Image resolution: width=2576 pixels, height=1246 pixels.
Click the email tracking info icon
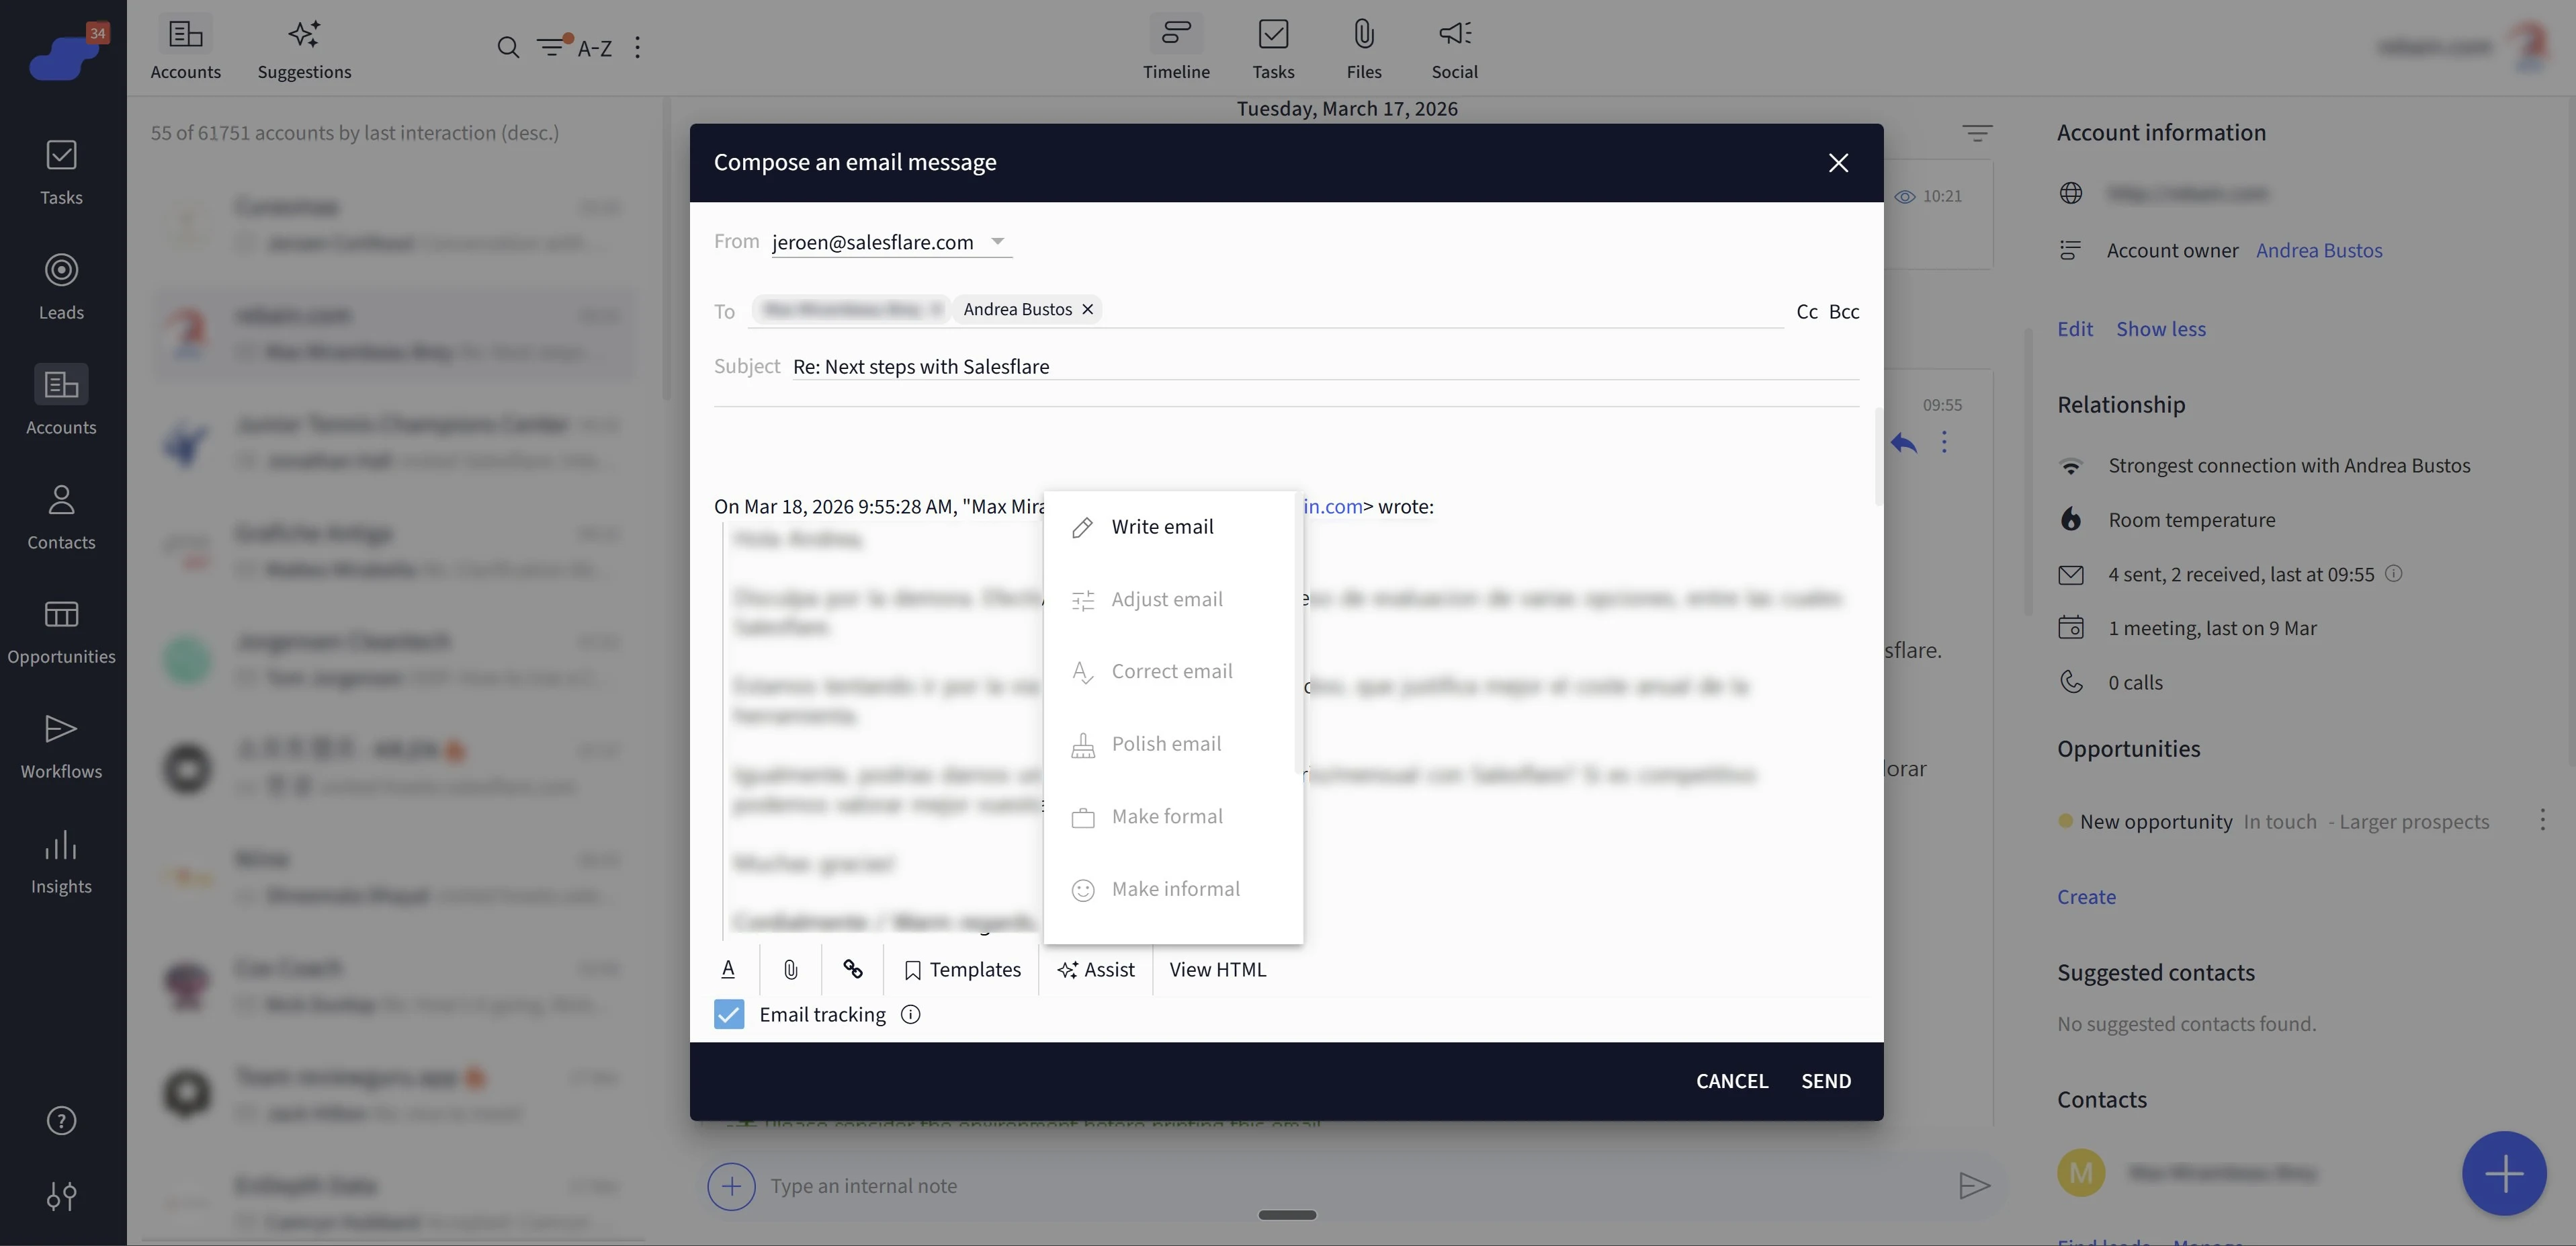pyautogui.click(x=910, y=1014)
